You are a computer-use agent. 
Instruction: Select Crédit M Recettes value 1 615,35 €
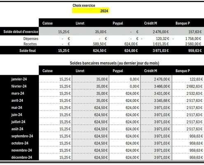161,44
